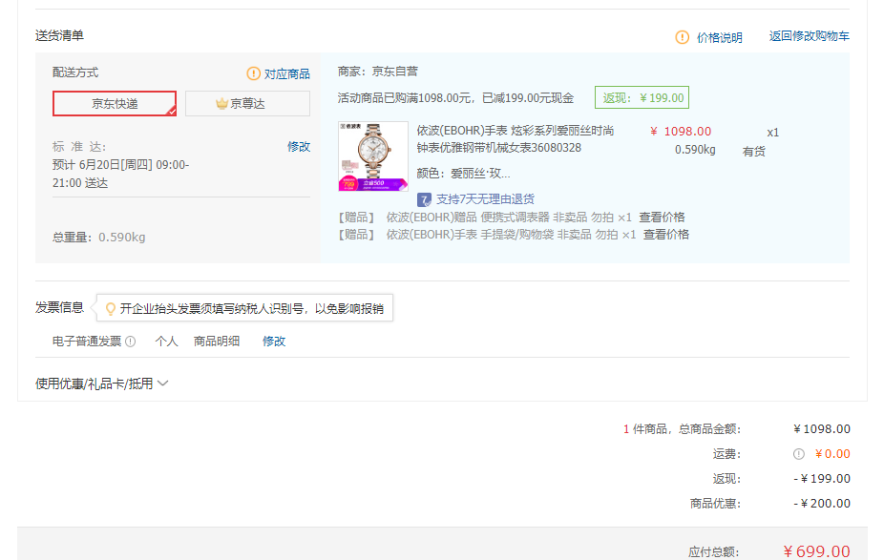Click the 返现 ¥199.00 green badge
884x560 pixels.
642,97
